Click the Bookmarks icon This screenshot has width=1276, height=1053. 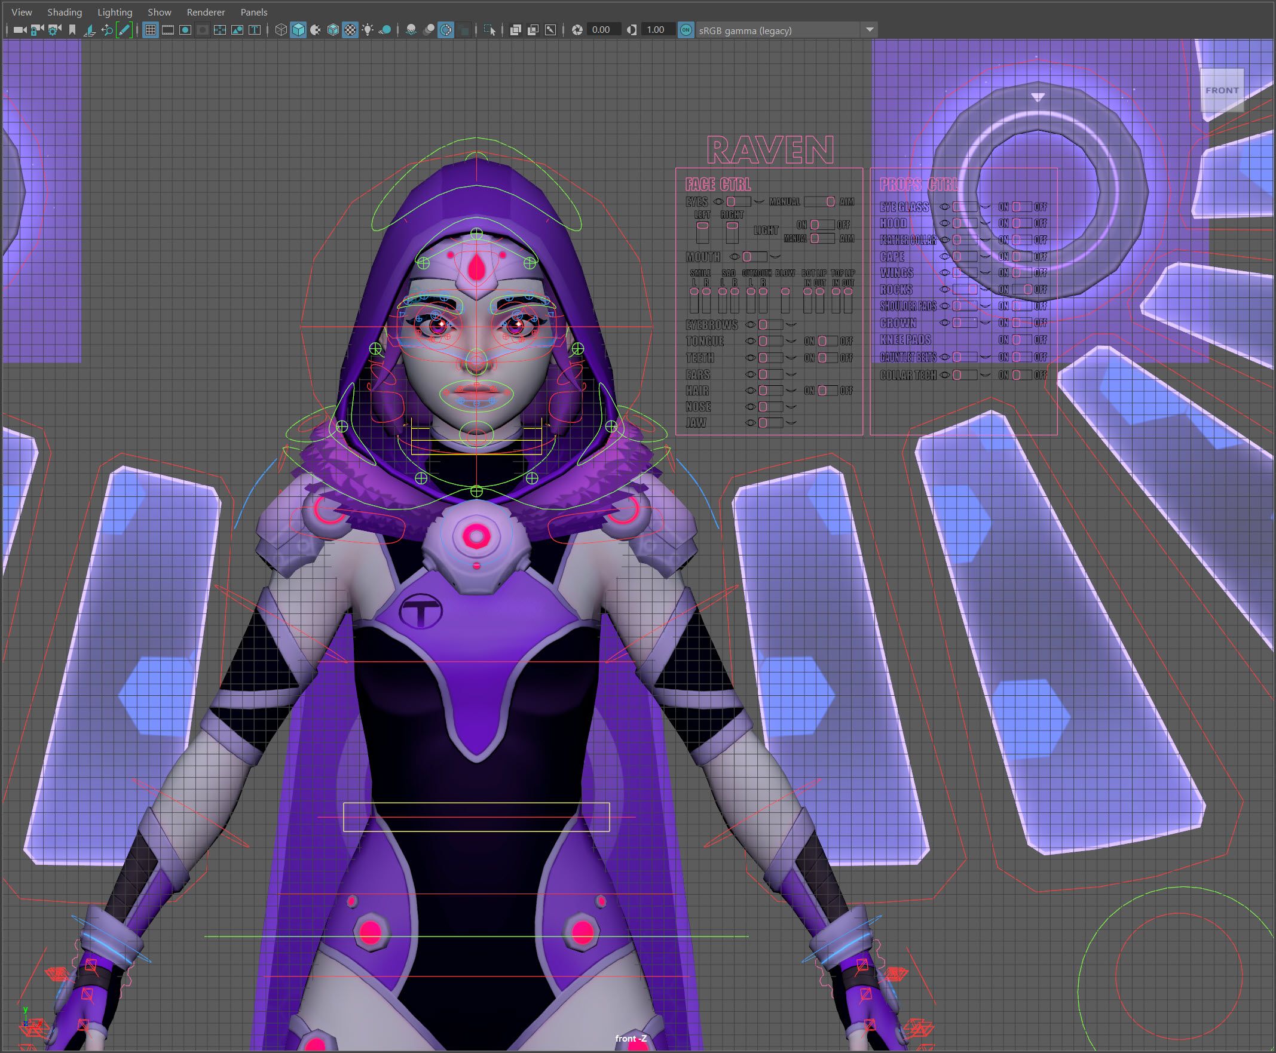point(72,30)
